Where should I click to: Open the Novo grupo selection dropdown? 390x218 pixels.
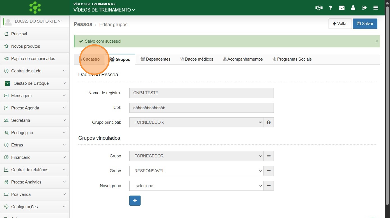(x=196, y=186)
